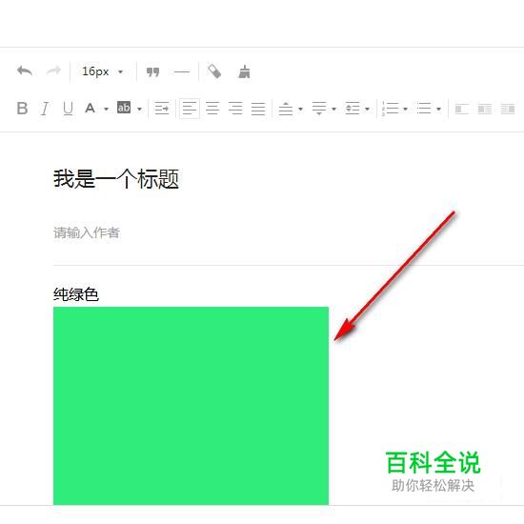Insert a numbered list
The width and height of the screenshot is (524, 524).
(x=391, y=109)
